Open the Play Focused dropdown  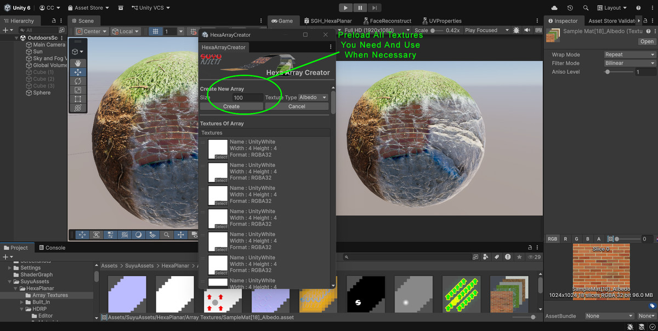487,30
